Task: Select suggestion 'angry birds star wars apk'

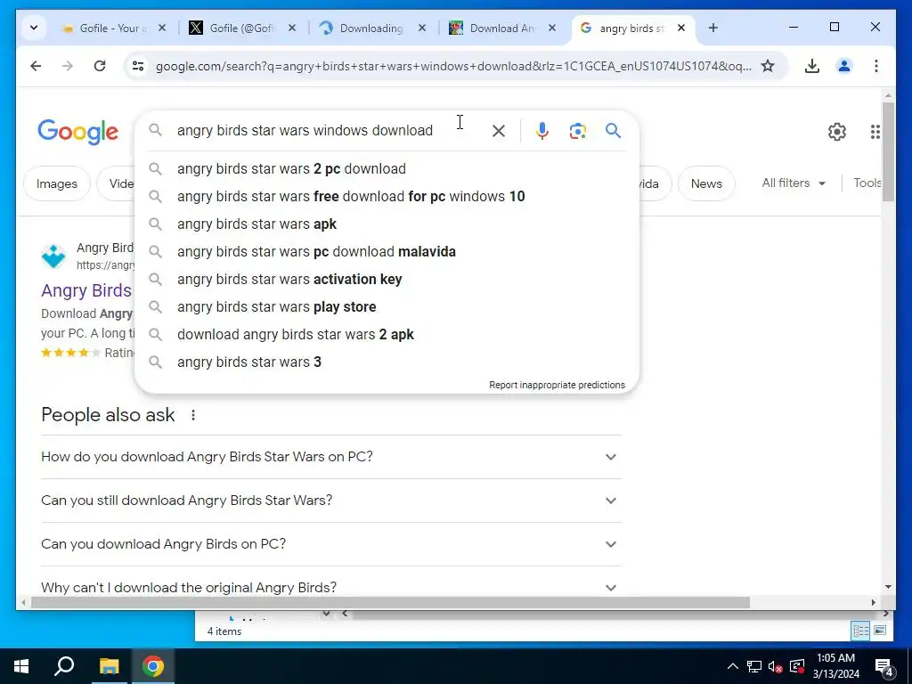Action: pyautogui.click(x=387, y=224)
